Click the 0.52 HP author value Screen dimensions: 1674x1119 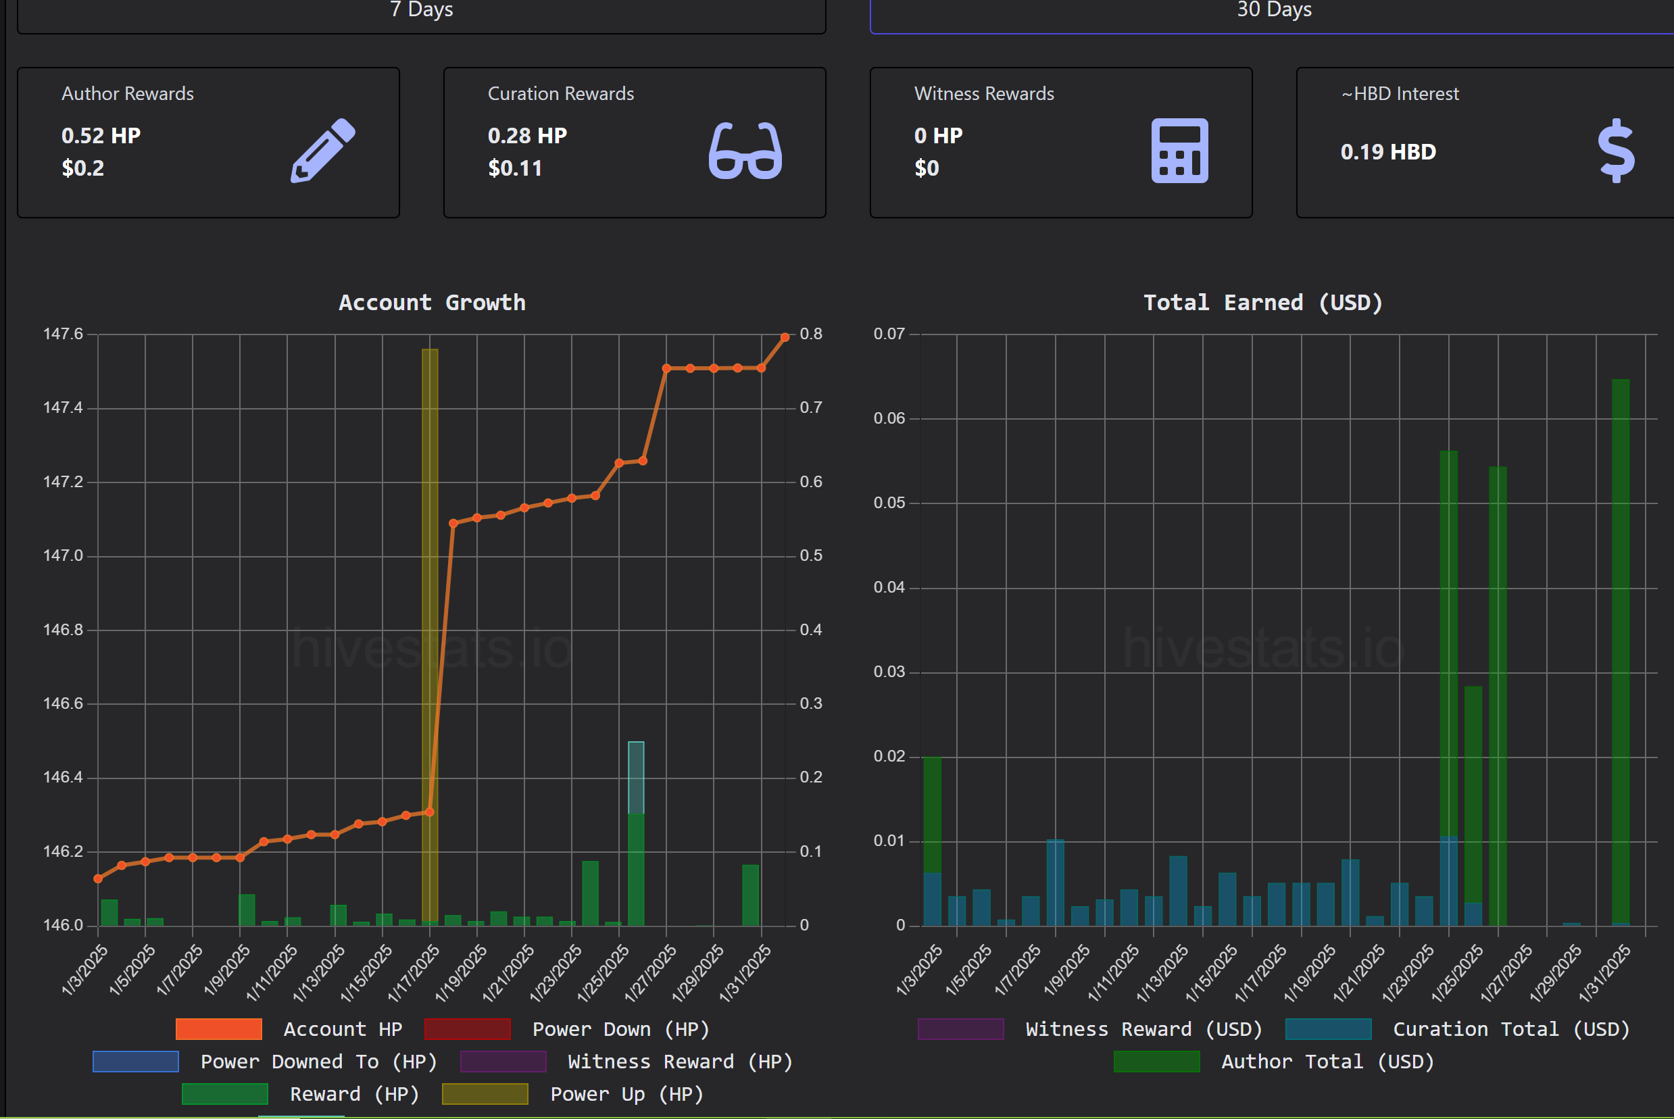pyautogui.click(x=101, y=136)
